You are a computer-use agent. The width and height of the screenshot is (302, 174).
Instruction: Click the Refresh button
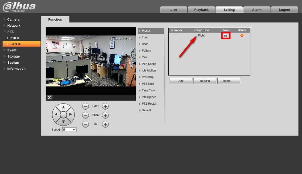pyautogui.click(x=205, y=81)
